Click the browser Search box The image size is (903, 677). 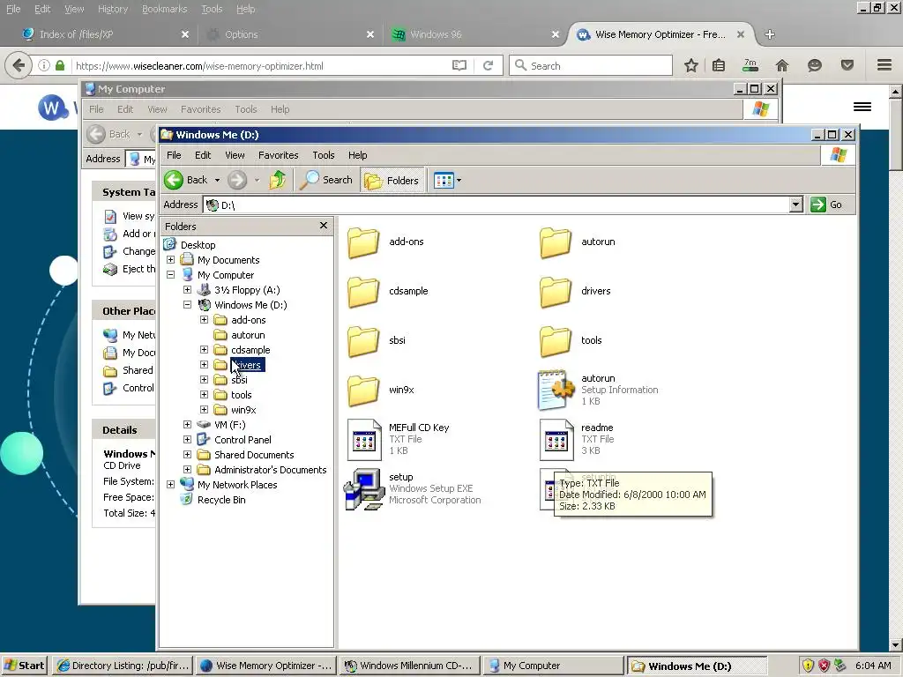[x=591, y=65]
